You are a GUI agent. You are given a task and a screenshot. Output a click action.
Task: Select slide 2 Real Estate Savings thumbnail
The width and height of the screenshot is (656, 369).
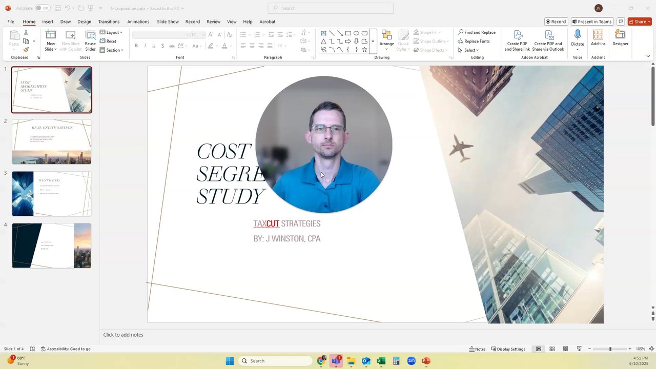52,141
